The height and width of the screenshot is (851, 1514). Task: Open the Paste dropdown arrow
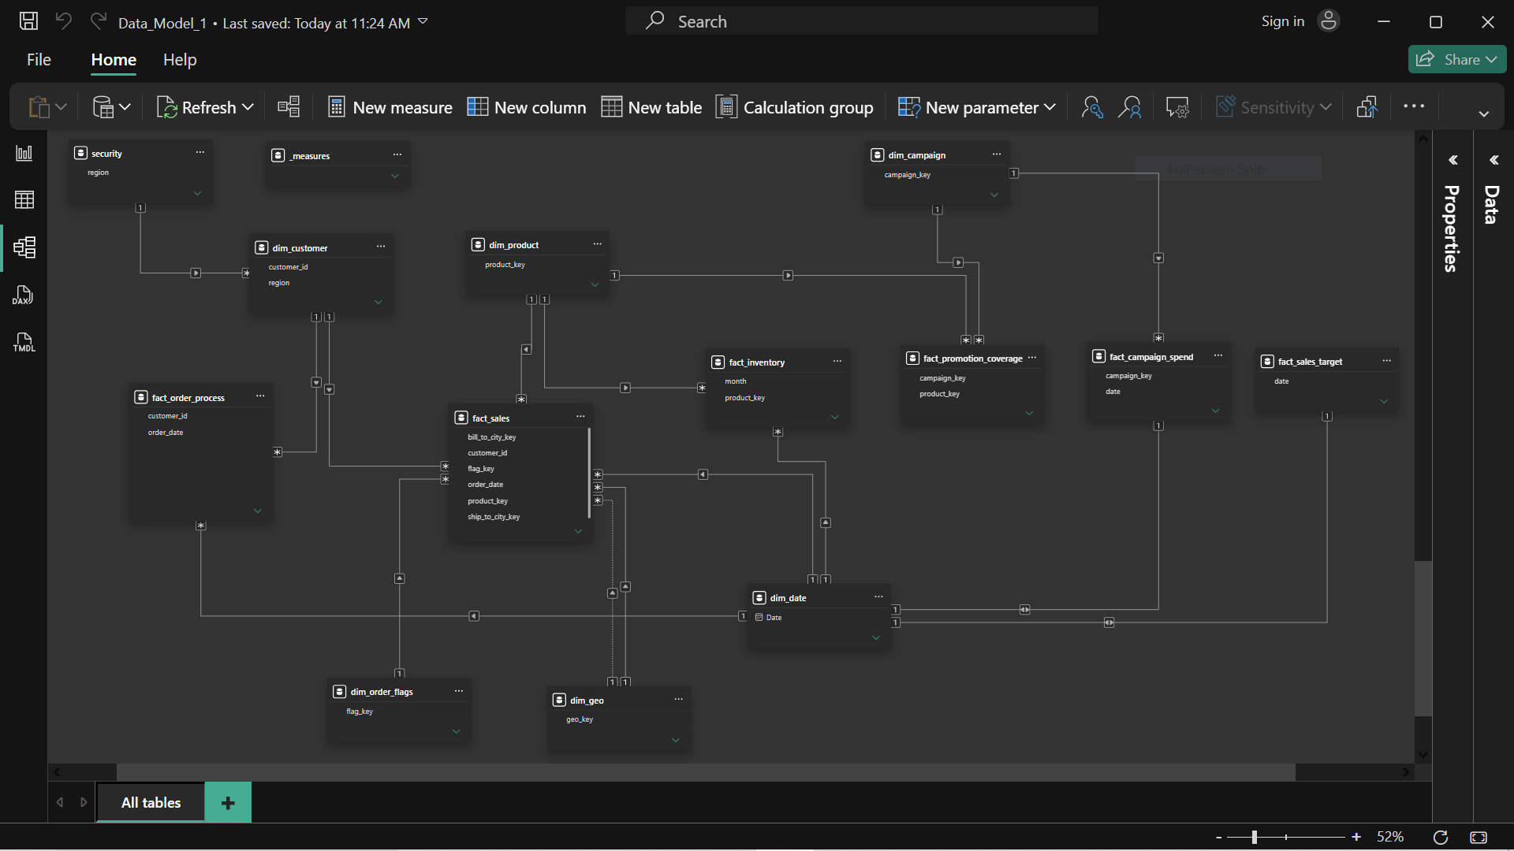point(62,107)
